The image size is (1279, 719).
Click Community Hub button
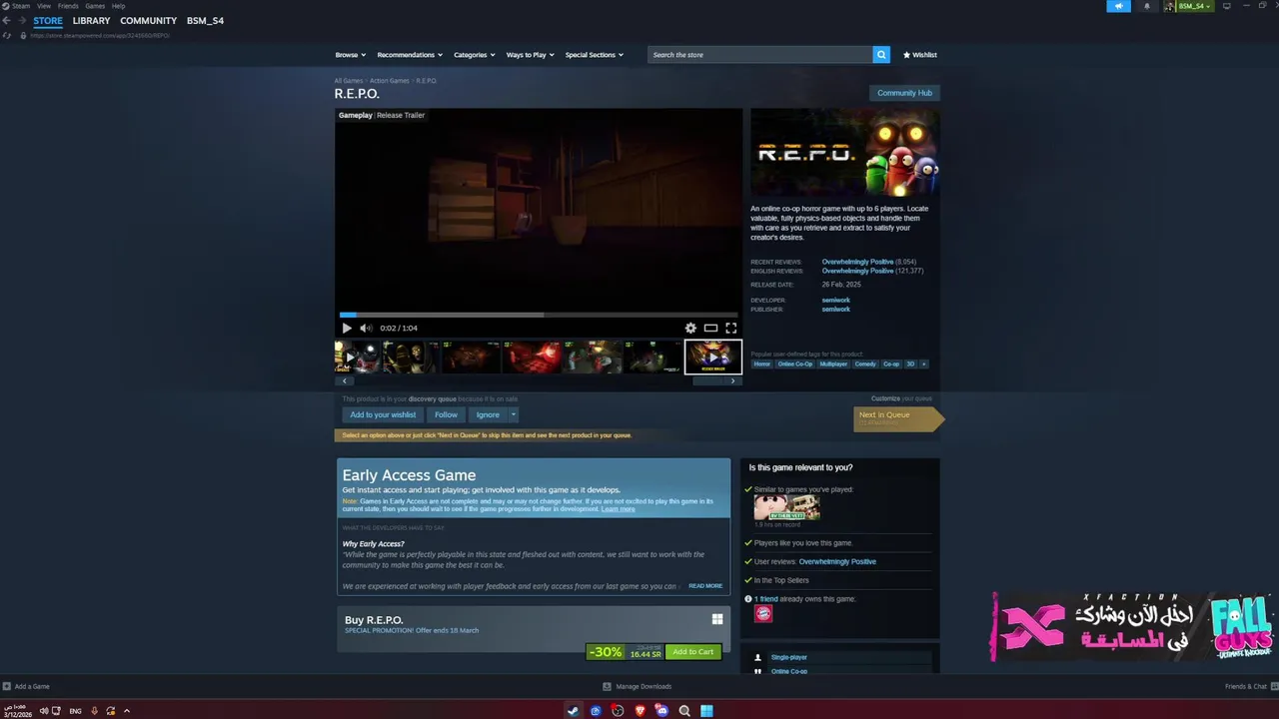[x=904, y=93]
